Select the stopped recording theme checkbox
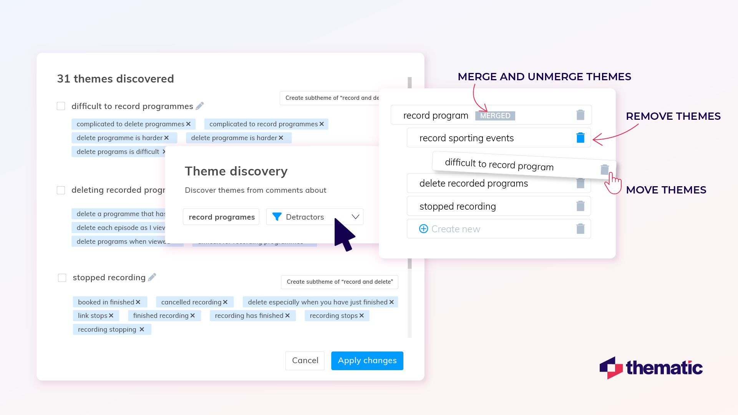This screenshot has width=738, height=415. 62,278
